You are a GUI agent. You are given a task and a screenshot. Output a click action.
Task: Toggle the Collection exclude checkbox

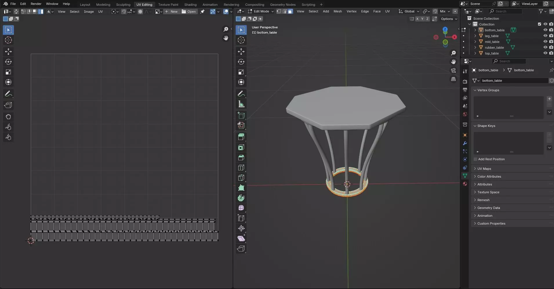pyautogui.click(x=540, y=24)
